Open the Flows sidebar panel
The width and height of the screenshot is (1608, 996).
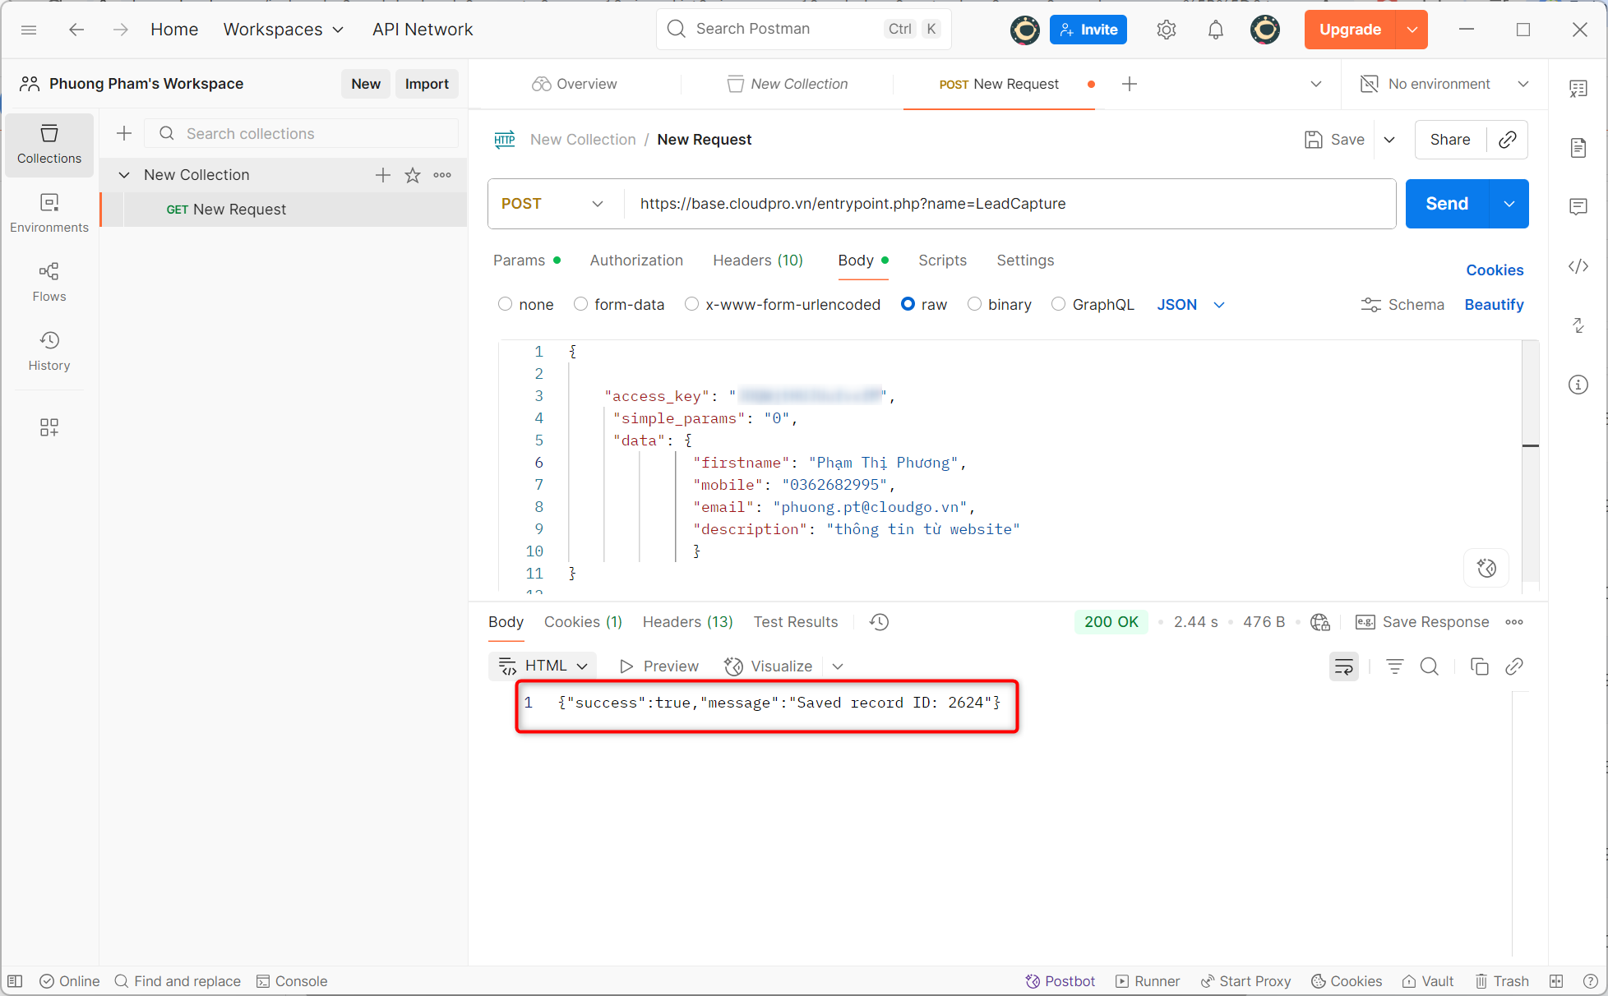point(49,282)
